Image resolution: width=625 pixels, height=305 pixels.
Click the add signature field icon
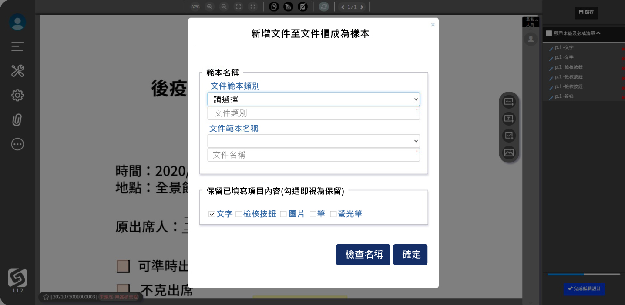[509, 102]
